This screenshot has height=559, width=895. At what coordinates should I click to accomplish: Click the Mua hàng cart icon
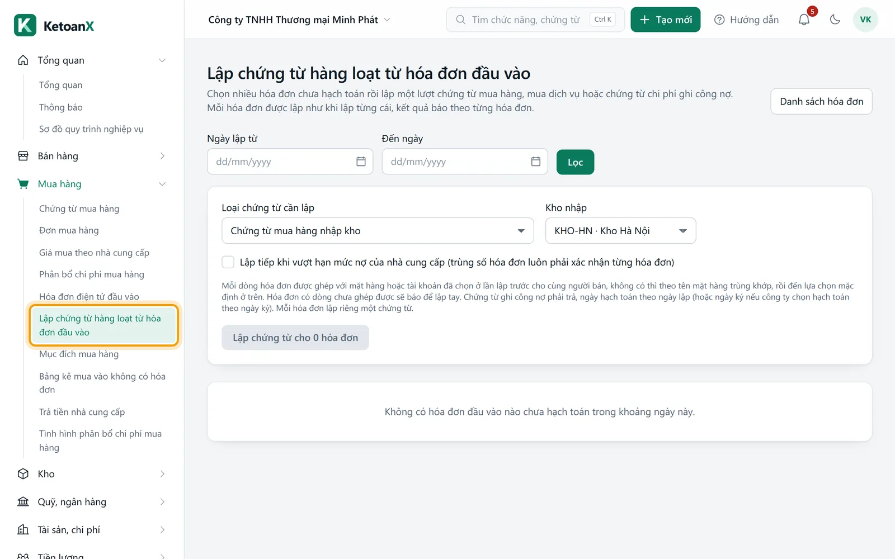point(23,184)
